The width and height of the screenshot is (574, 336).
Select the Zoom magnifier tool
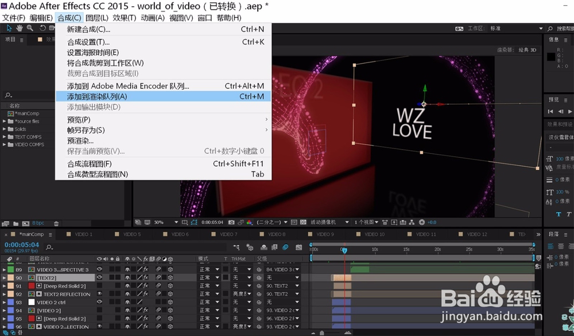point(30,28)
